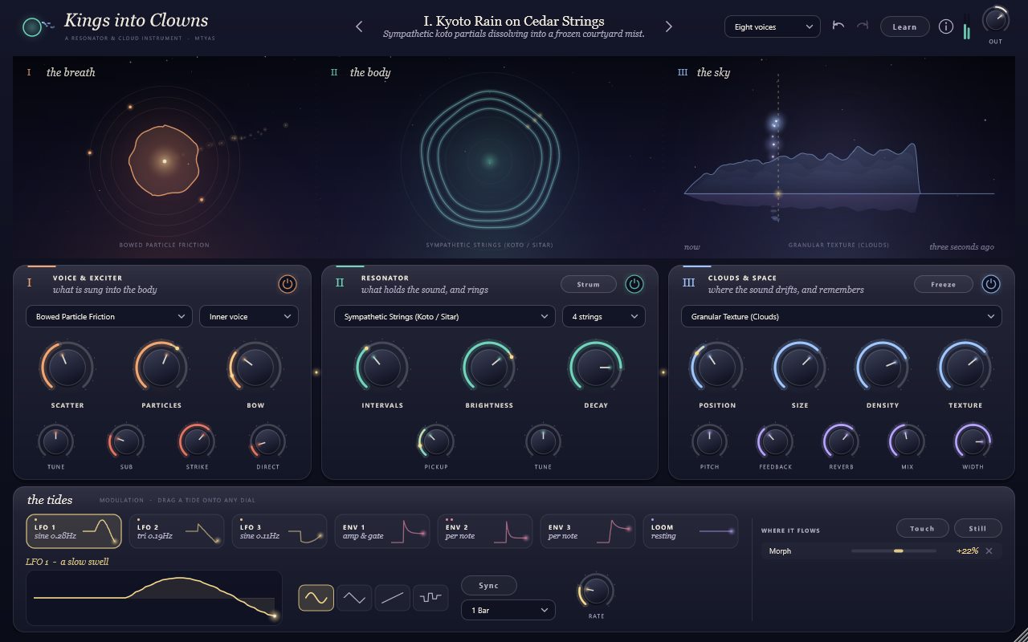Click the Freeze button

pyautogui.click(x=944, y=284)
